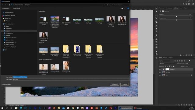Delete adjustment trash icon in Properties panel
195x110 pixels.
pyautogui.click(x=192, y=55)
